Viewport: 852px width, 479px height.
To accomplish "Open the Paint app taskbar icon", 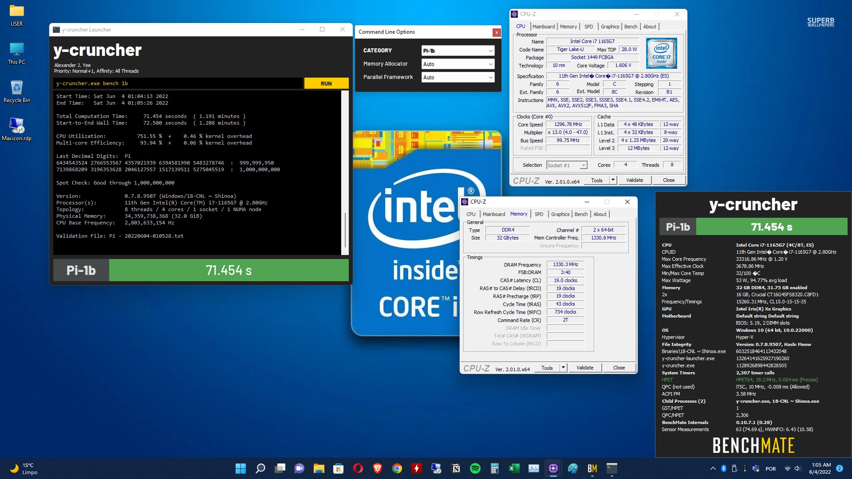I will point(573,468).
